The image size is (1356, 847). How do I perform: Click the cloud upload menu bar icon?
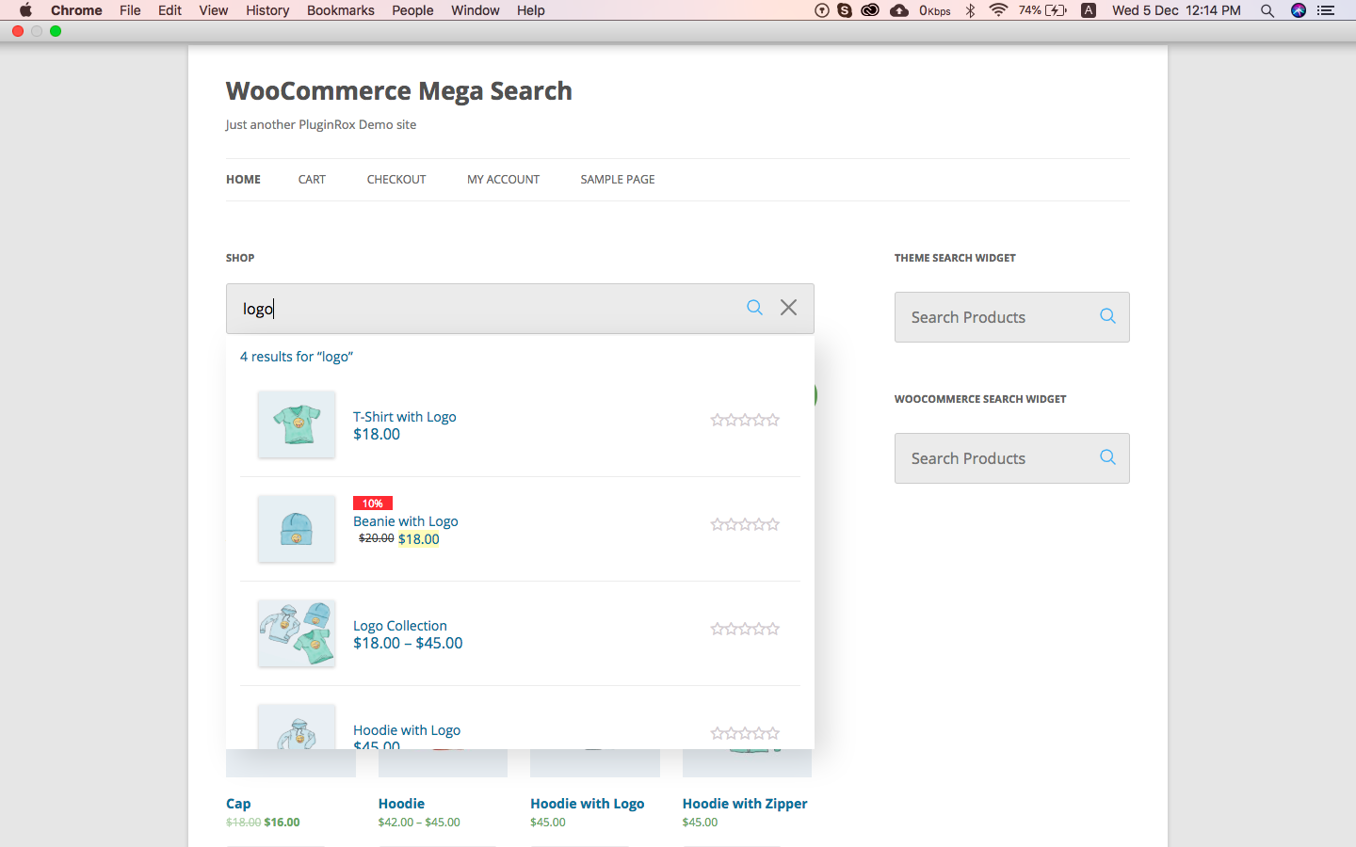point(899,10)
